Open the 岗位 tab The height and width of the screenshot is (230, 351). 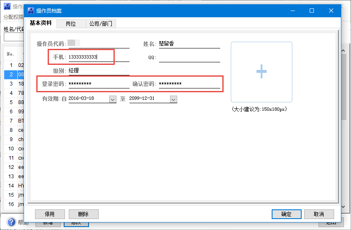click(70, 24)
